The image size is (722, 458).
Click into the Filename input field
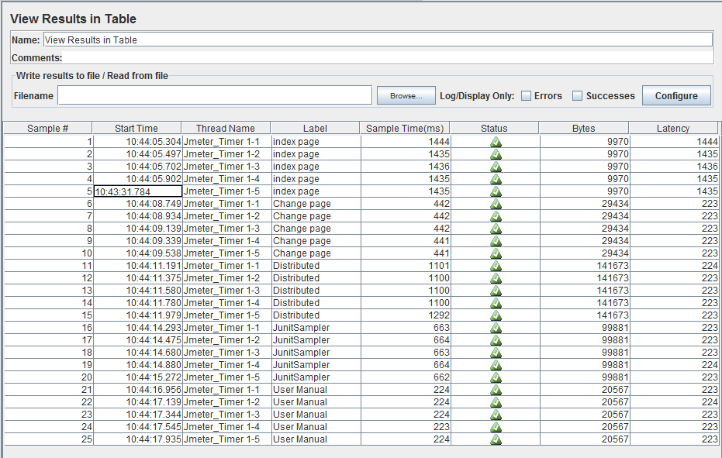point(215,95)
